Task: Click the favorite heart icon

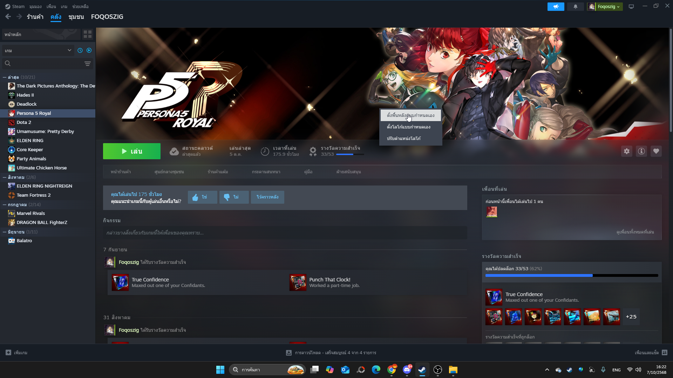Action: (x=656, y=151)
